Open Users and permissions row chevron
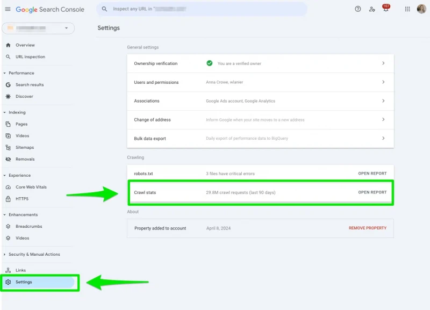Image resolution: width=430 pixels, height=310 pixels. tap(383, 82)
